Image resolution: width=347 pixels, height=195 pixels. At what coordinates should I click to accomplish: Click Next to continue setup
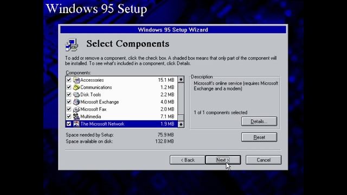223,160
